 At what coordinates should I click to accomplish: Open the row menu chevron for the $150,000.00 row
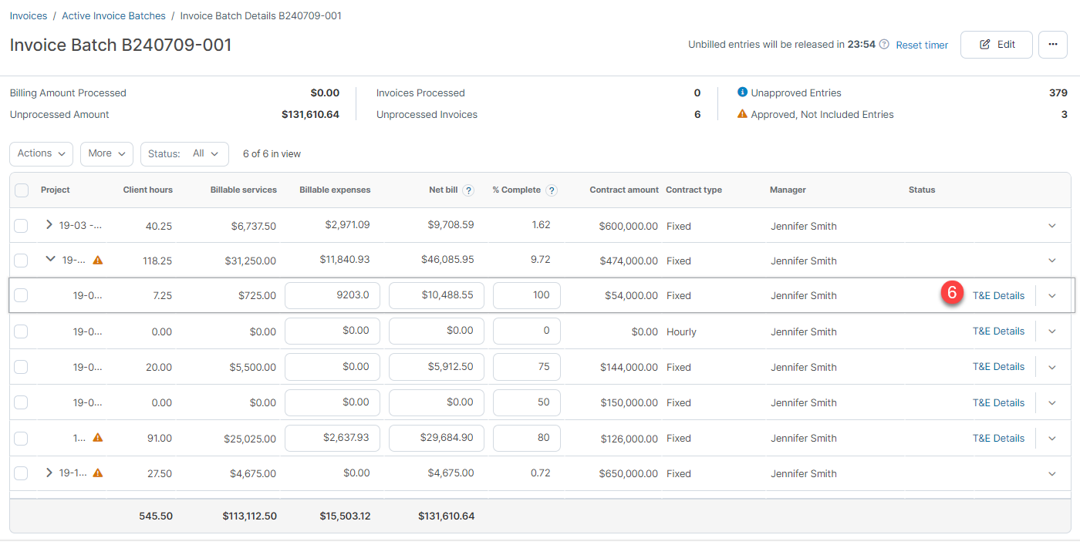(x=1052, y=402)
